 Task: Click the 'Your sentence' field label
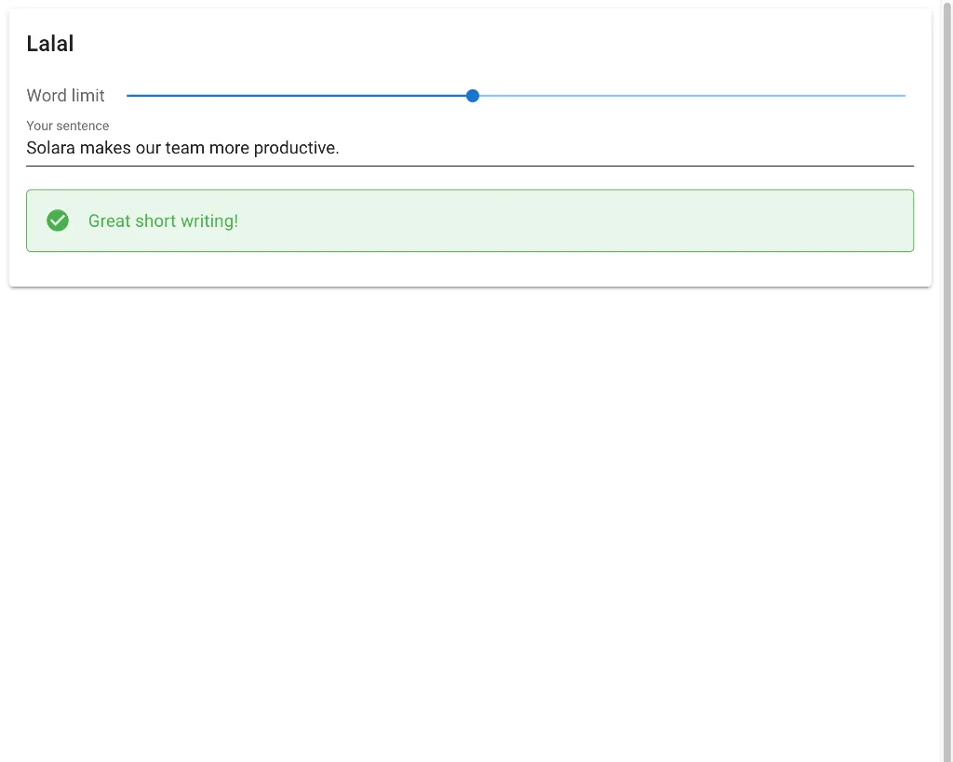(x=68, y=126)
